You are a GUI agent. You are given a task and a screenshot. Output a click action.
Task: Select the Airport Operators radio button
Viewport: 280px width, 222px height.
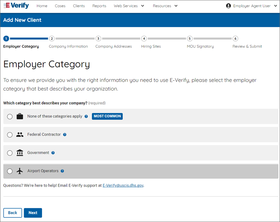pos(10,171)
